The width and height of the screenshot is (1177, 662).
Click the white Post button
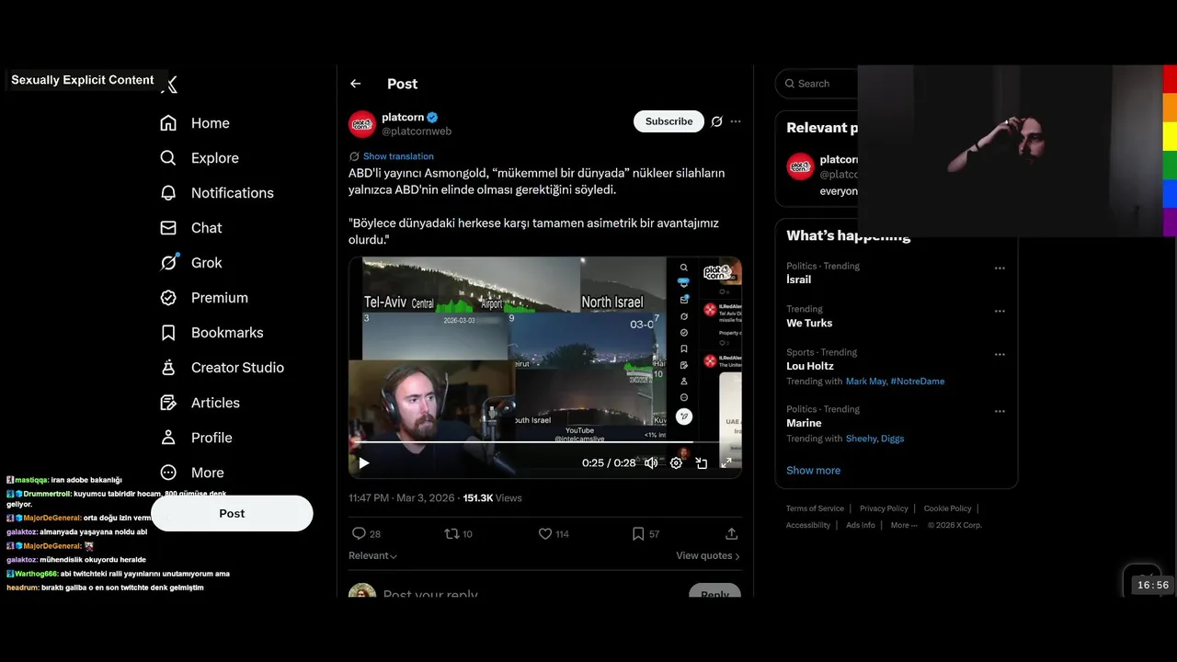(232, 513)
